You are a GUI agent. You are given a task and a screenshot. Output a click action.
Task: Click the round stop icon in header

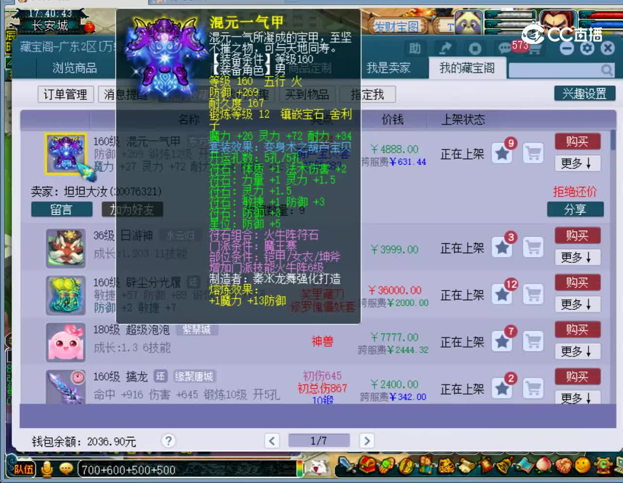[x=475, y=48]
